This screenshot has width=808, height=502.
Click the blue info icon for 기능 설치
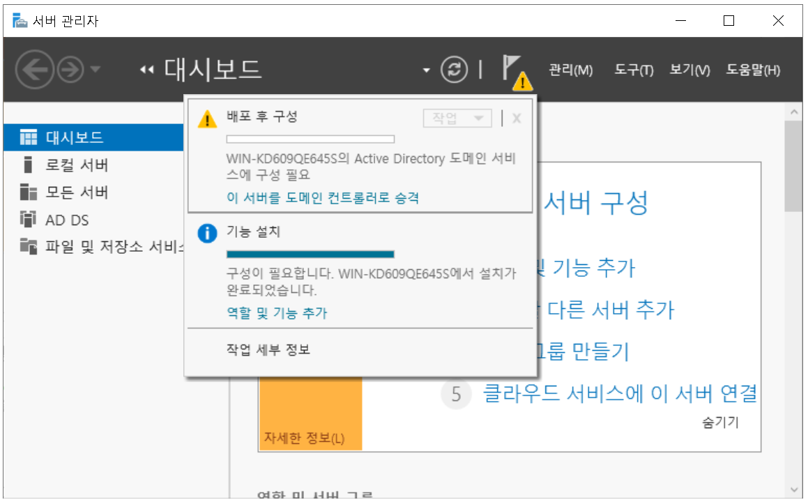click(207, 234)
